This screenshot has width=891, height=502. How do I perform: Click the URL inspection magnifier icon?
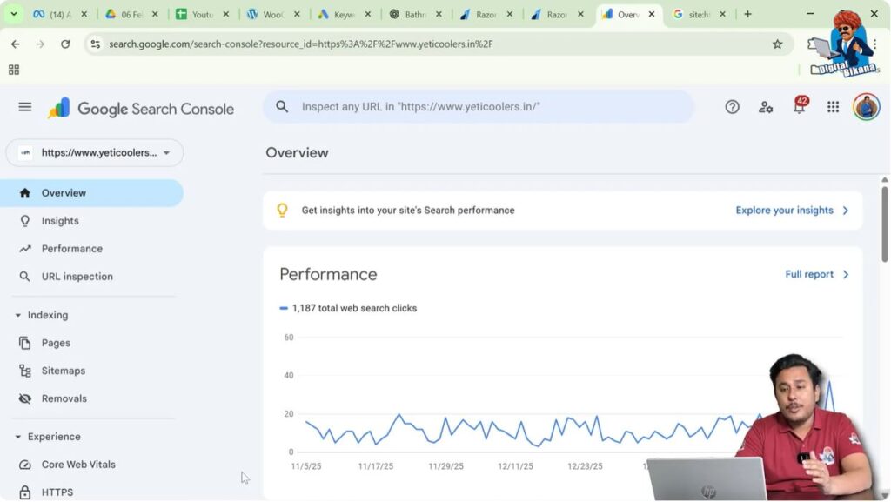tap(24, 277)
